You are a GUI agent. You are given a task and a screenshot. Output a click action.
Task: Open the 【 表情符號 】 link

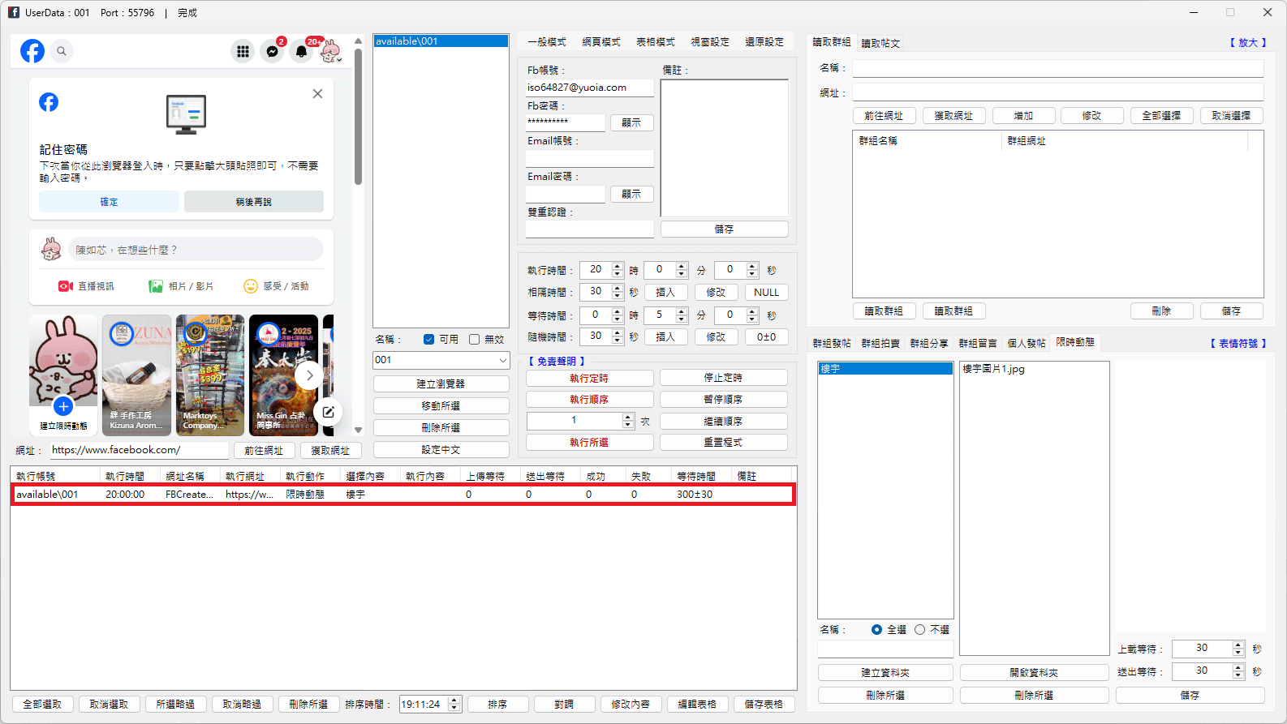click(x=1238, y=344)
